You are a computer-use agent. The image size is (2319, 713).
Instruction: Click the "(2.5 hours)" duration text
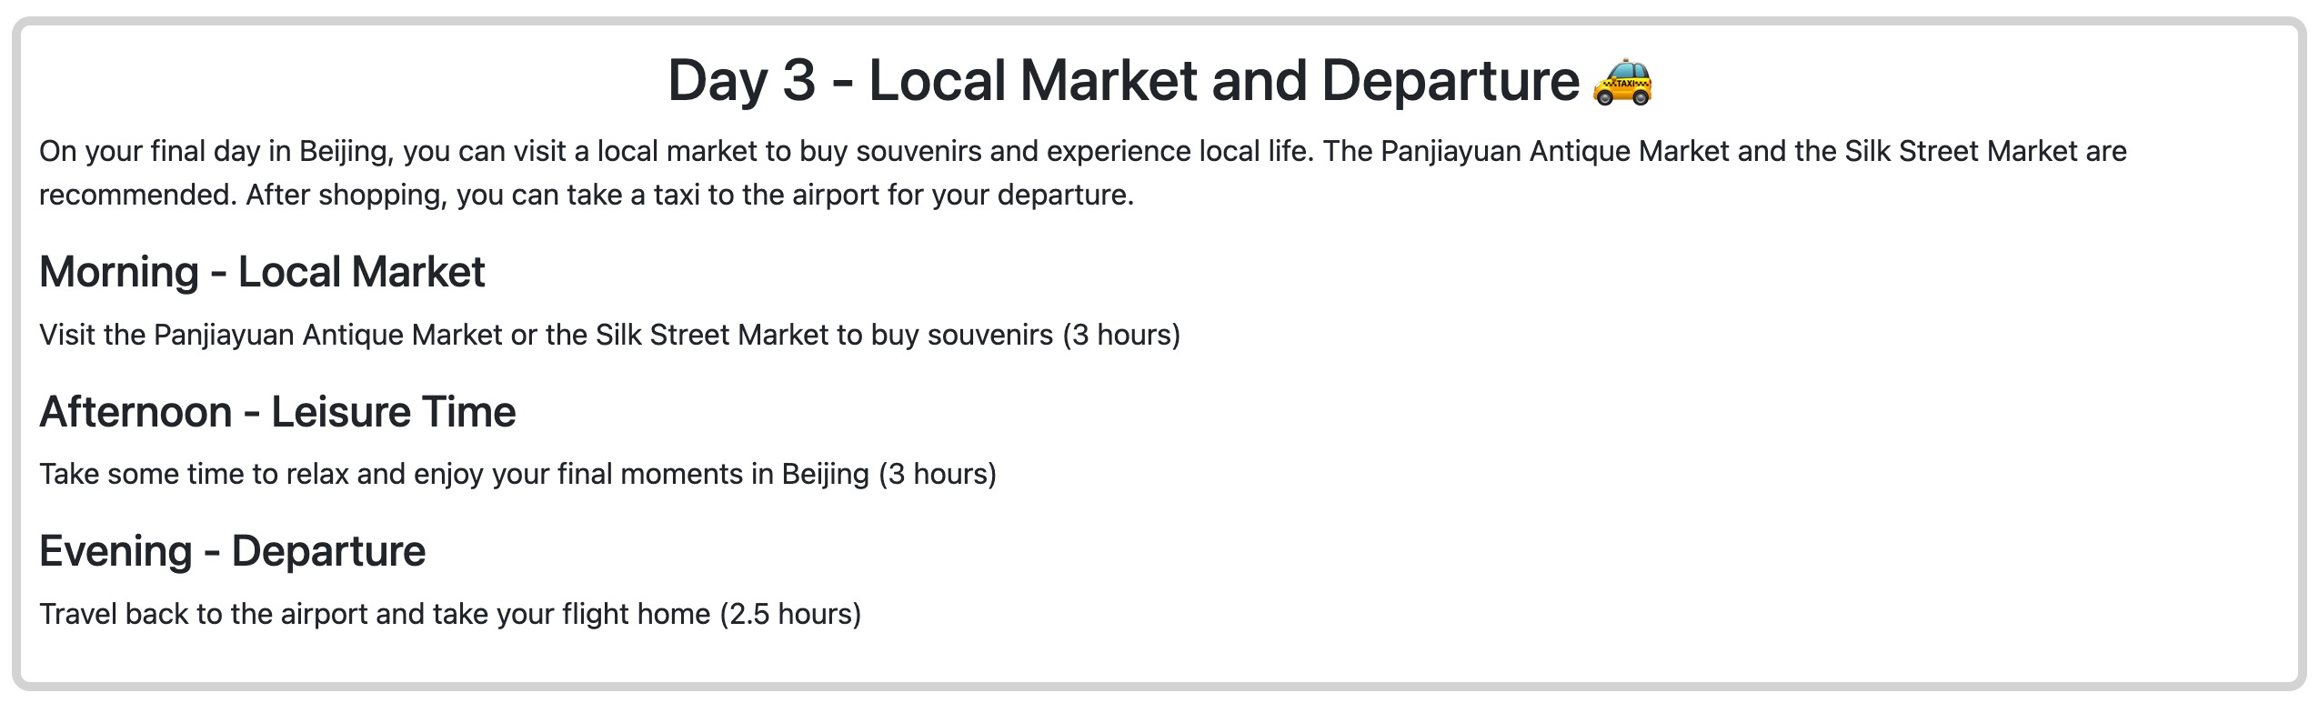click(790, 614)
